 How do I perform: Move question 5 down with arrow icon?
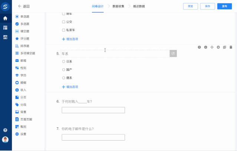tap(205, 47)
